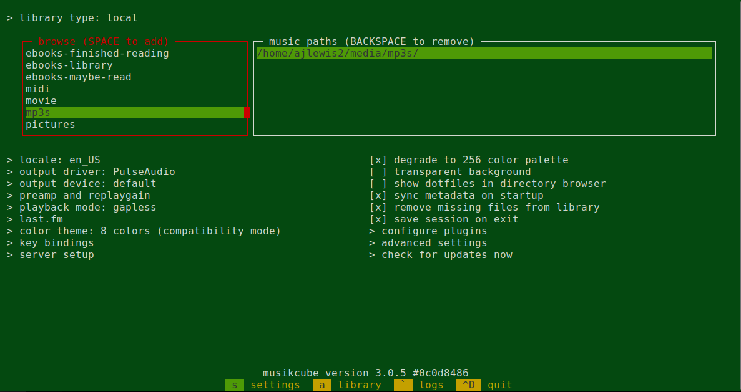Change the locale en_US setting
741x392 pixels.
click(54, 160)
